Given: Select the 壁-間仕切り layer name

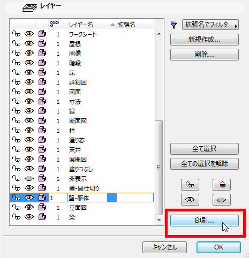Looking at the screenshot, I should click(x=84, y=188).
